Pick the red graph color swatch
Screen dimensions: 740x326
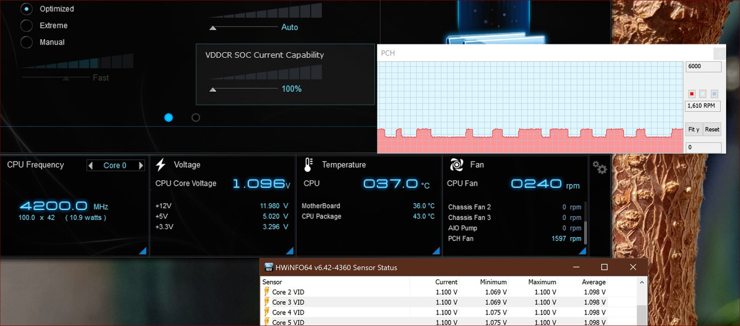click(691, 93)
